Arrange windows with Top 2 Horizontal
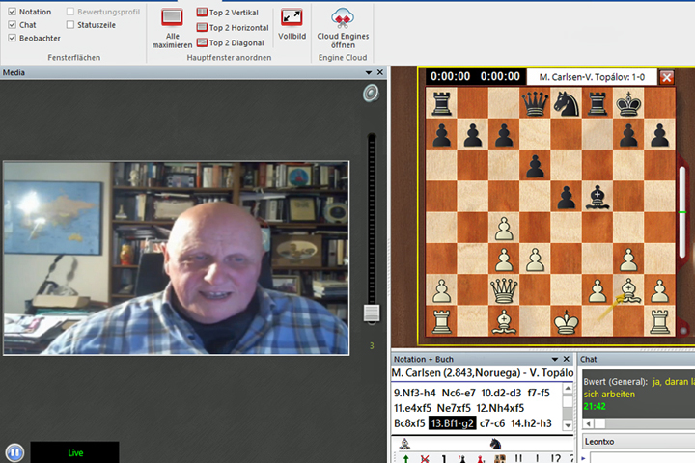The height and width of the screenshot is (463, 695). coord(233,28)
